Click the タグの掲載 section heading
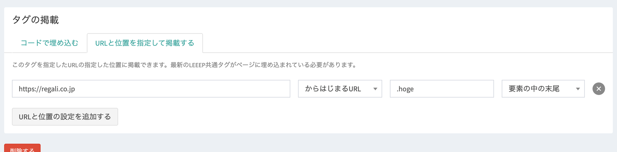Viewport: 617px width, 152px height. [35, 20]
